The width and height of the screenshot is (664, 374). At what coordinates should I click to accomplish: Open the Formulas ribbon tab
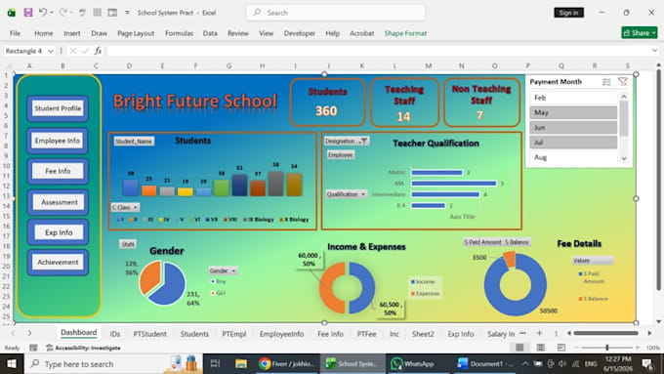[179, 33]
